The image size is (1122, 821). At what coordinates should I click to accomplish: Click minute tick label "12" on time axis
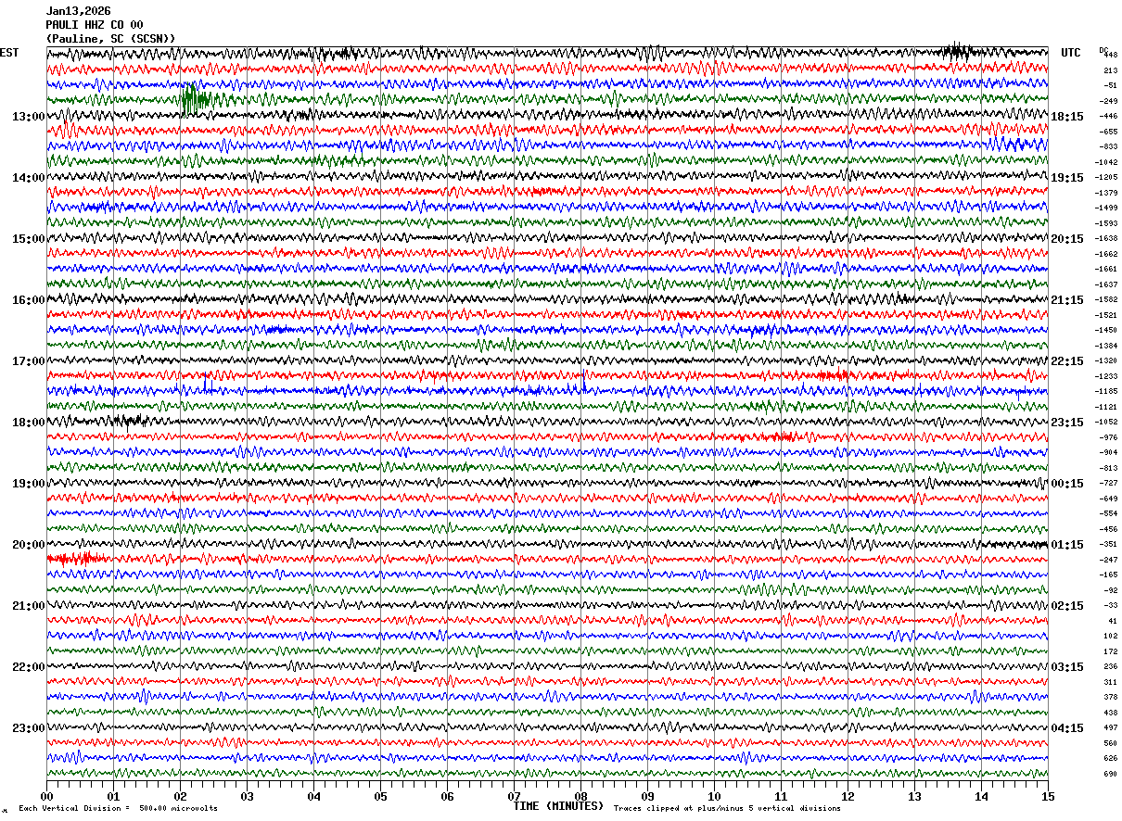848,796
